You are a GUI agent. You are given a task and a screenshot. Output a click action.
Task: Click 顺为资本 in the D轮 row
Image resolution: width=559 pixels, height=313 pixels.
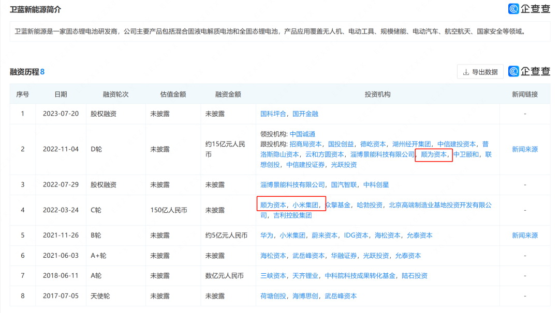pos(434,154)
